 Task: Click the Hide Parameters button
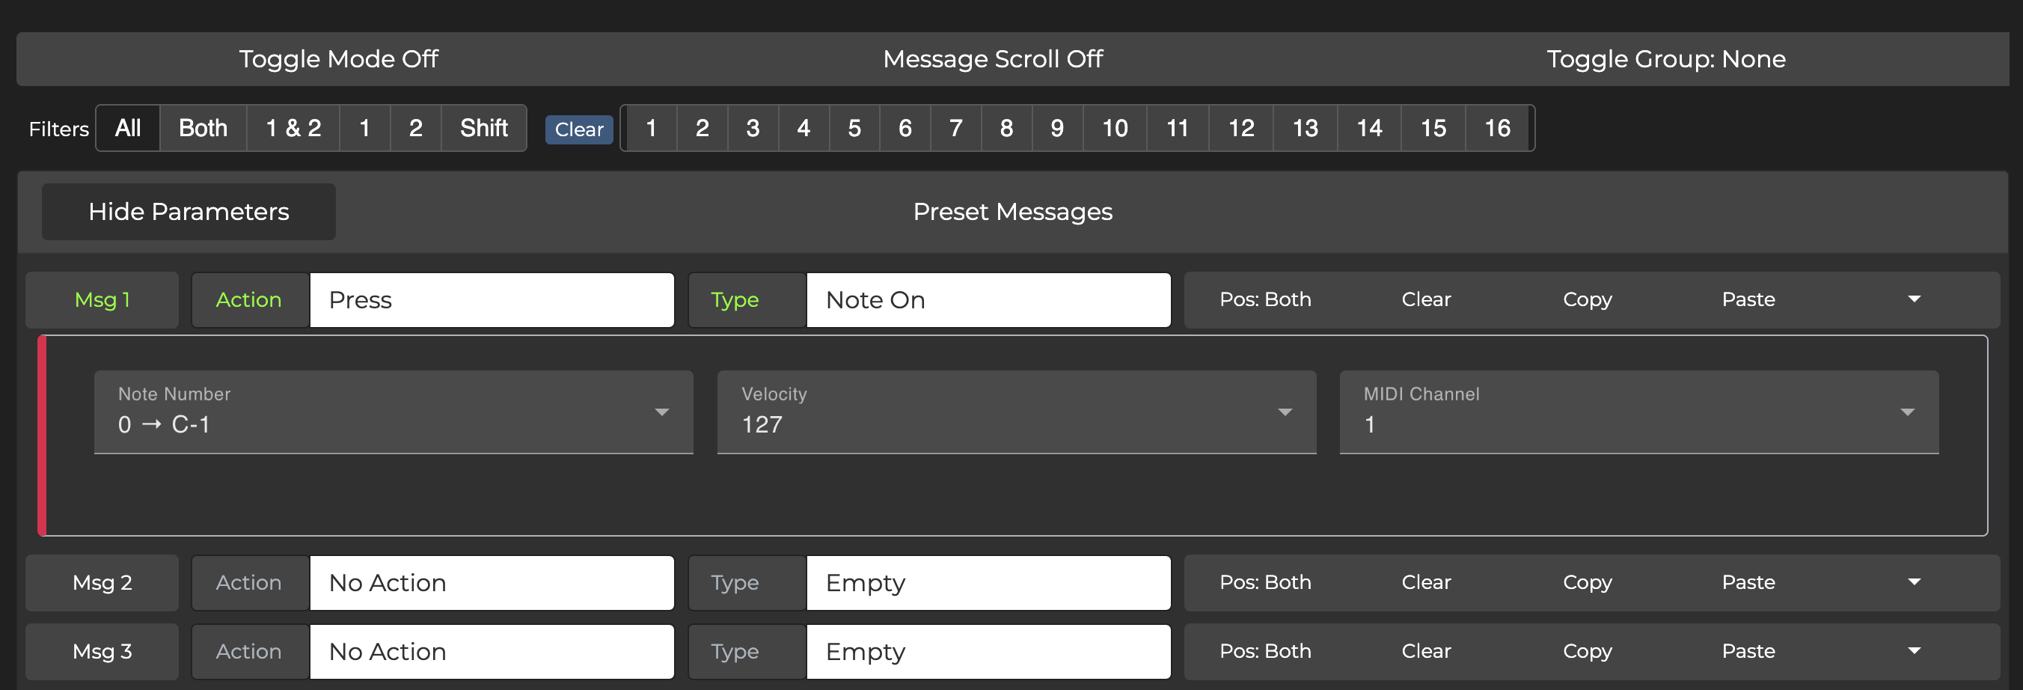189,211
